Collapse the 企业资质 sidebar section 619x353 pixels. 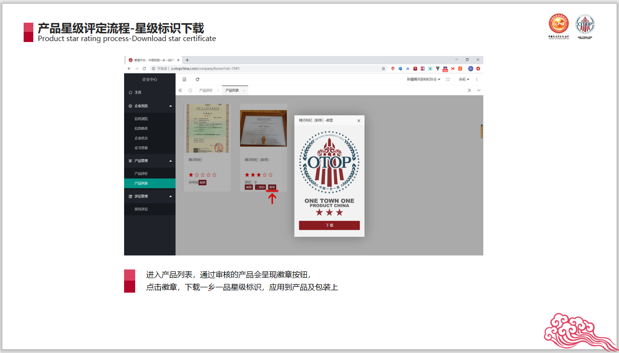coord(150,106)
